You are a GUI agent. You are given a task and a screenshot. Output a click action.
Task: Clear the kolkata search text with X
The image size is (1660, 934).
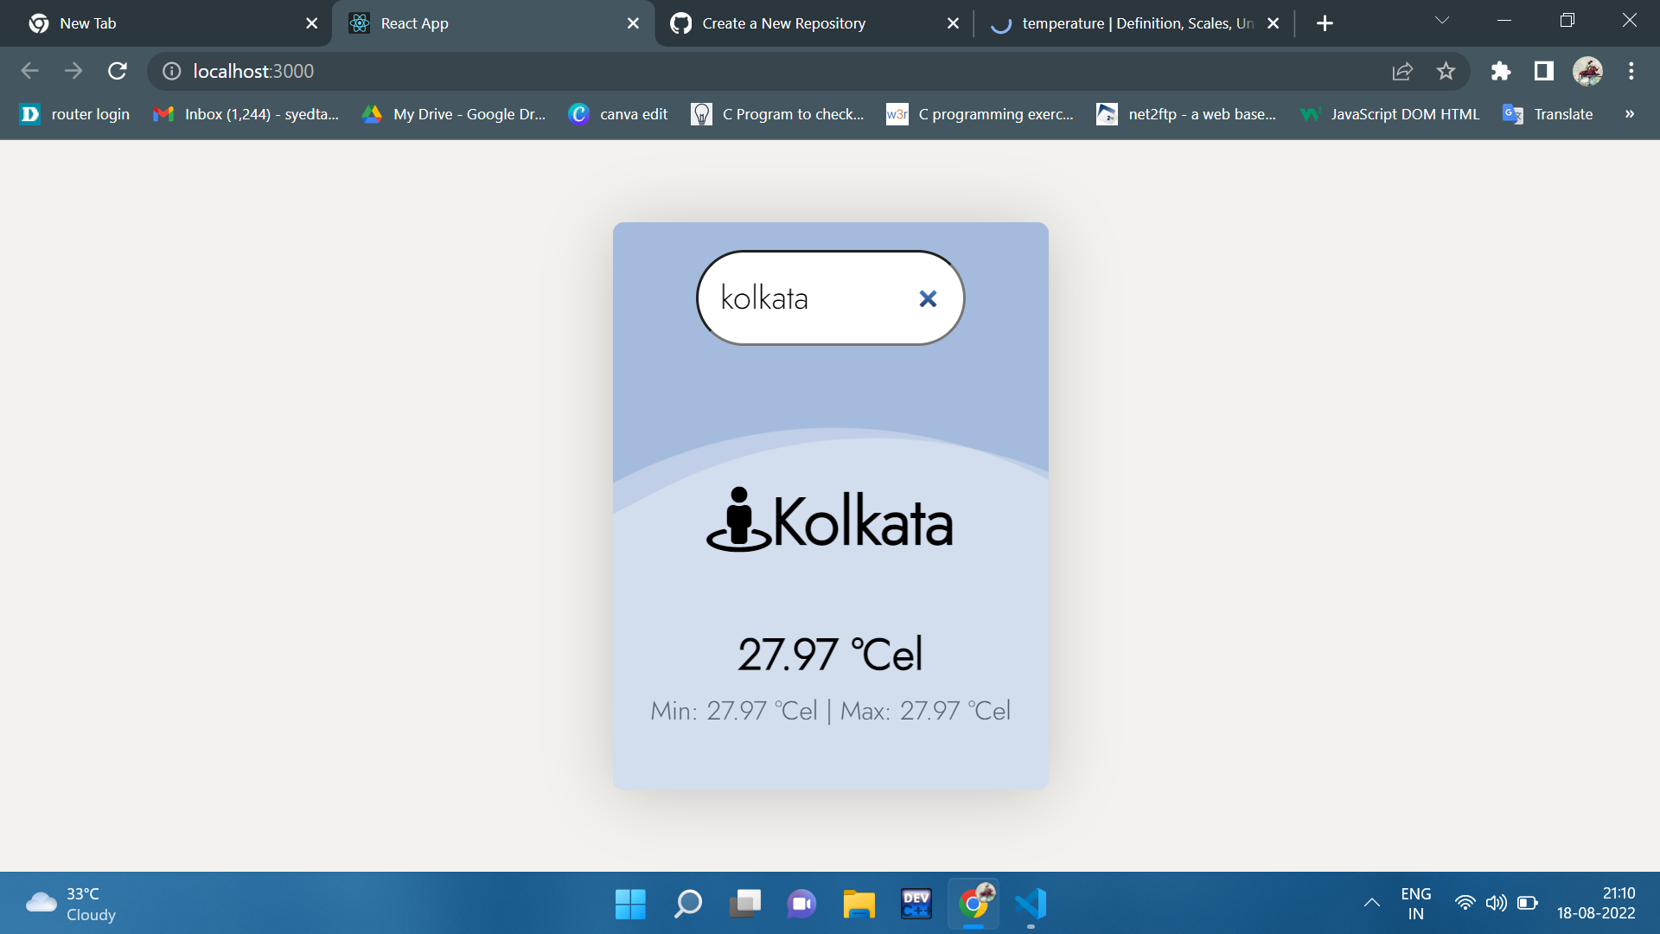click(928, 298)
